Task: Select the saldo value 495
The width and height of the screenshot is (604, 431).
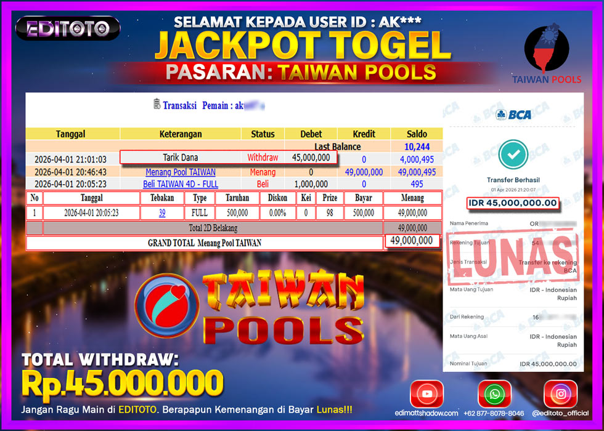Action: (417, 184)
